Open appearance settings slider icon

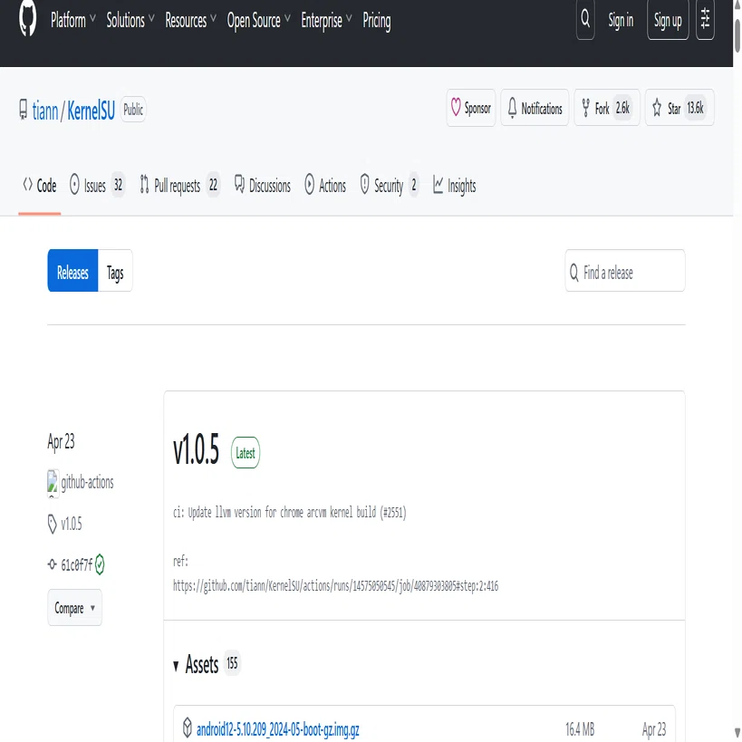[705, 19]
